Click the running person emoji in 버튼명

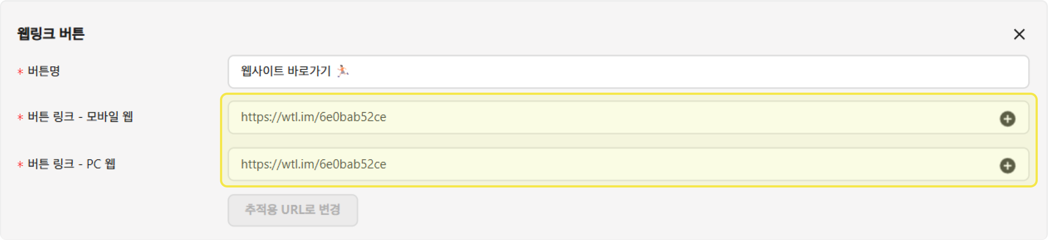click(342, 71)
